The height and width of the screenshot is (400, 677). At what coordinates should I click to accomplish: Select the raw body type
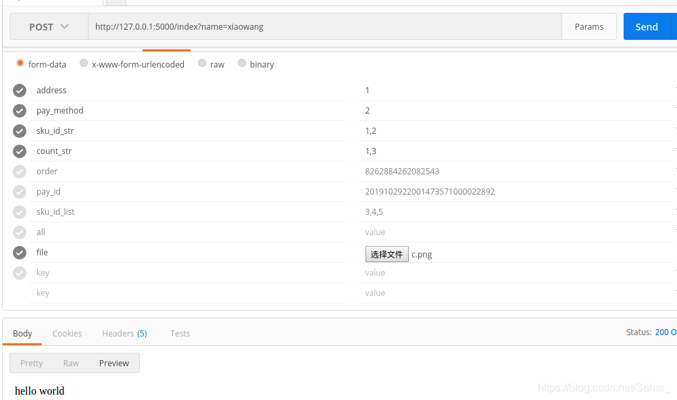(x=202, y=64)
